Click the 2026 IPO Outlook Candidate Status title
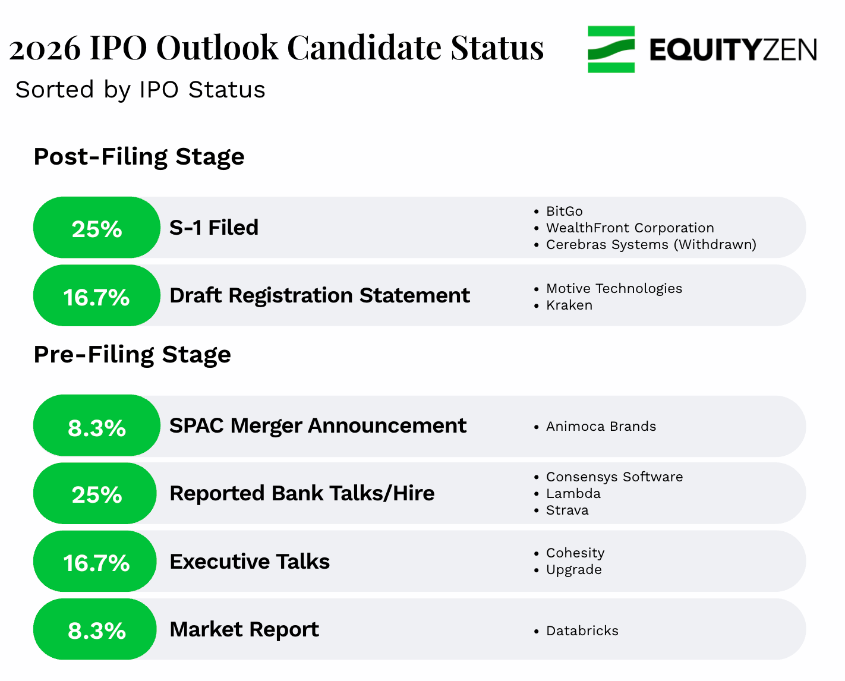Screen dimensions: 845x681 [276, 48]
